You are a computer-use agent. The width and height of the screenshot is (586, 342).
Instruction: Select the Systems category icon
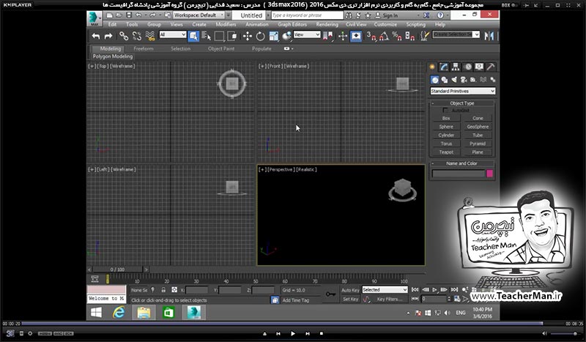click(493, 80)
